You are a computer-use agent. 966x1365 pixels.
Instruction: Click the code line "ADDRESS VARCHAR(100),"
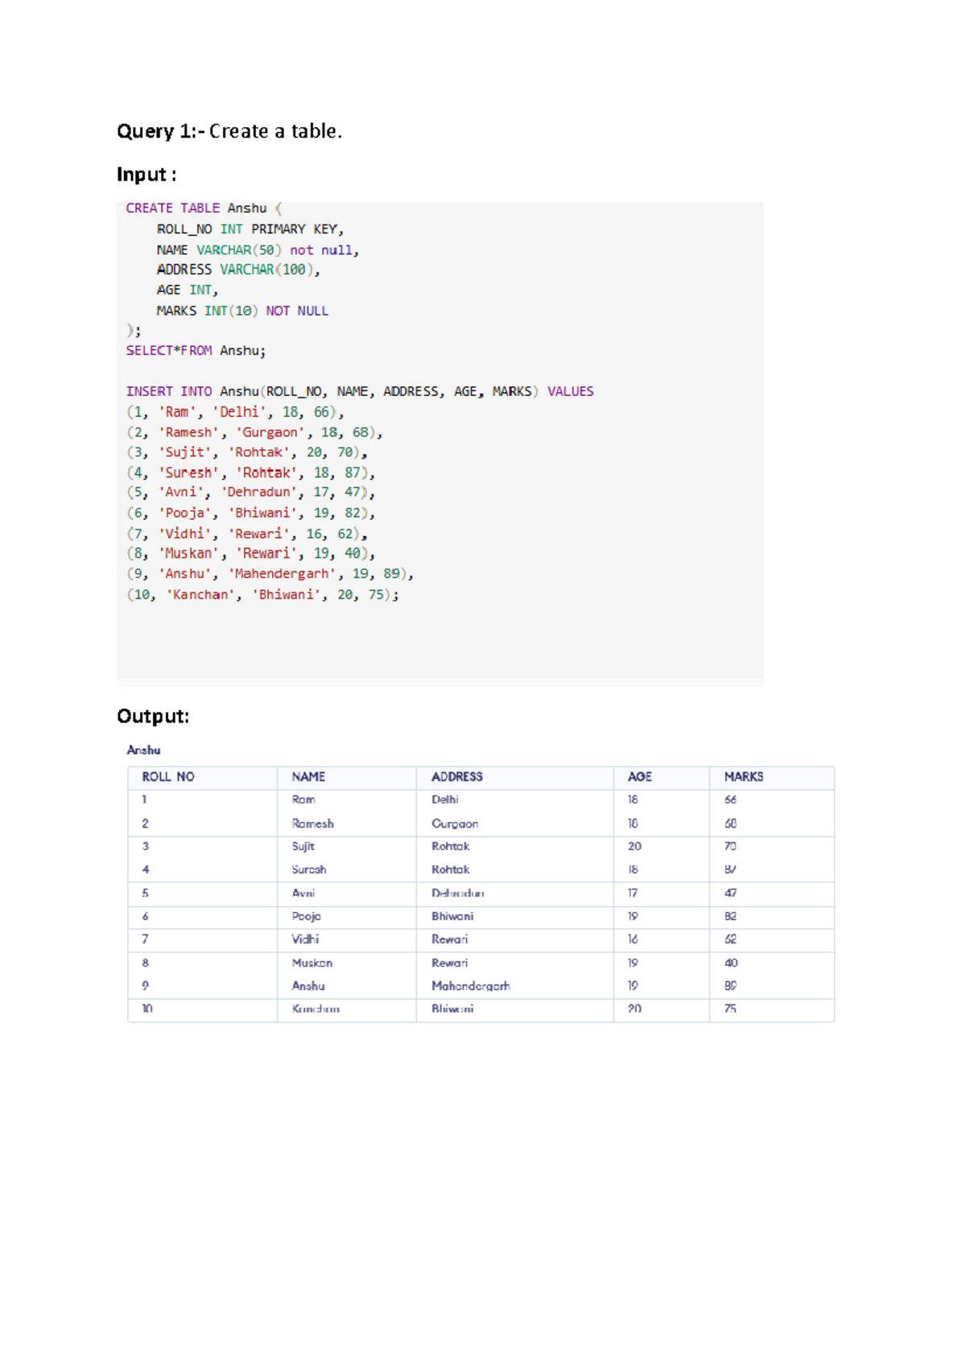238,270
